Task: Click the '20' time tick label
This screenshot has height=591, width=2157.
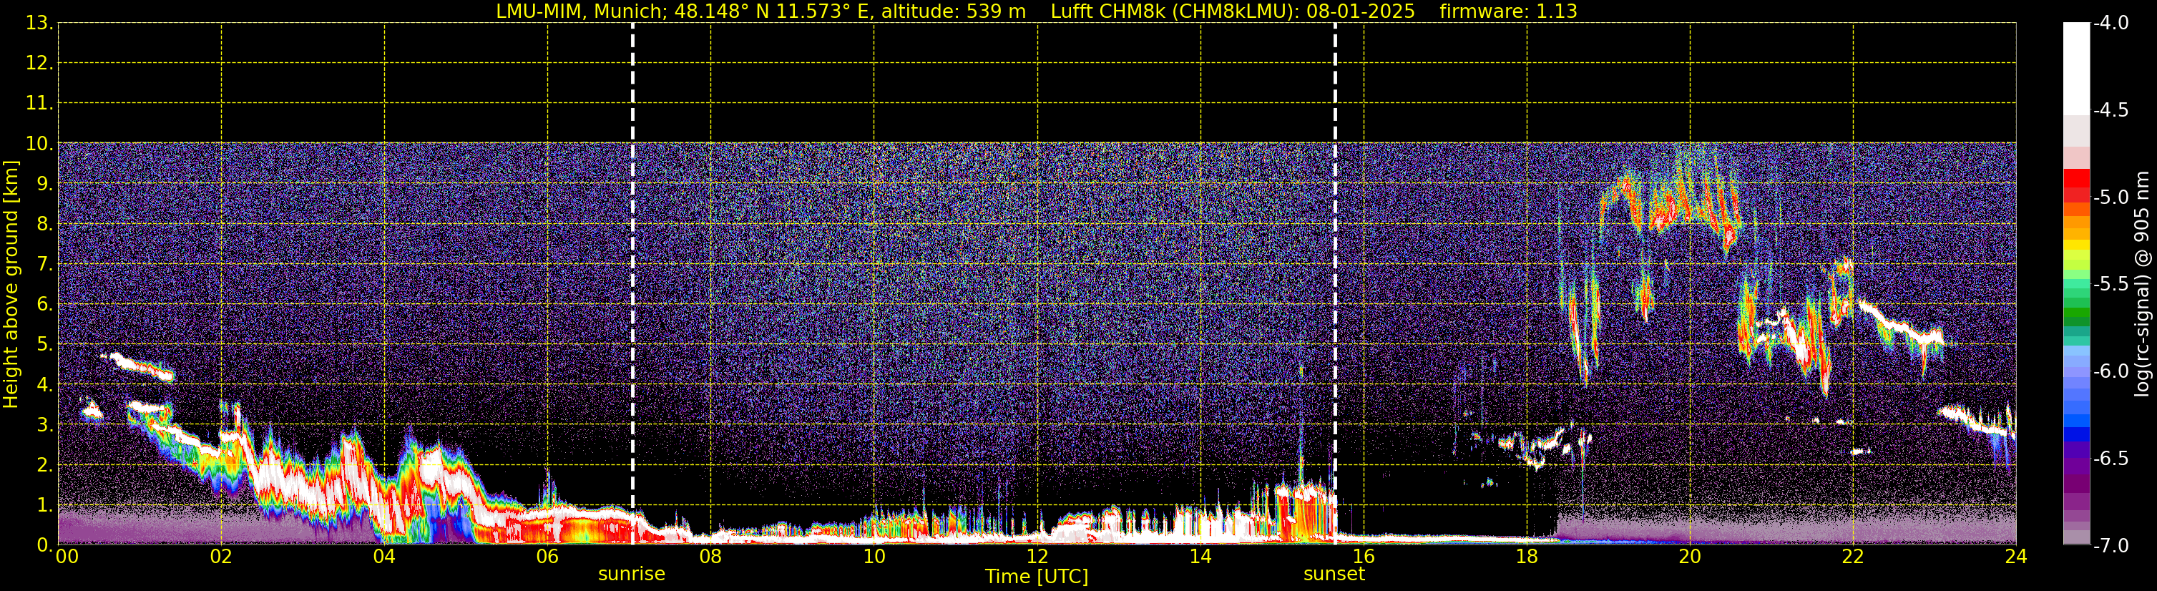Action: click(1691, 557)
